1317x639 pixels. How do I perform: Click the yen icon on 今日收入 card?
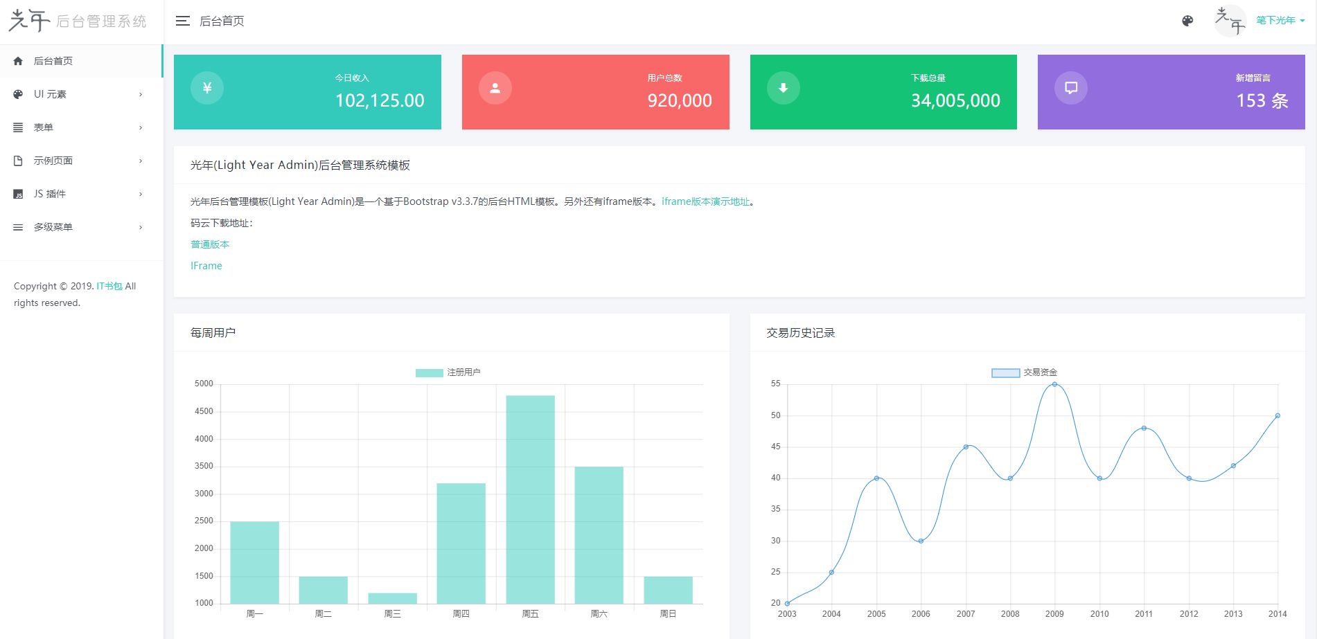point(207,88)
